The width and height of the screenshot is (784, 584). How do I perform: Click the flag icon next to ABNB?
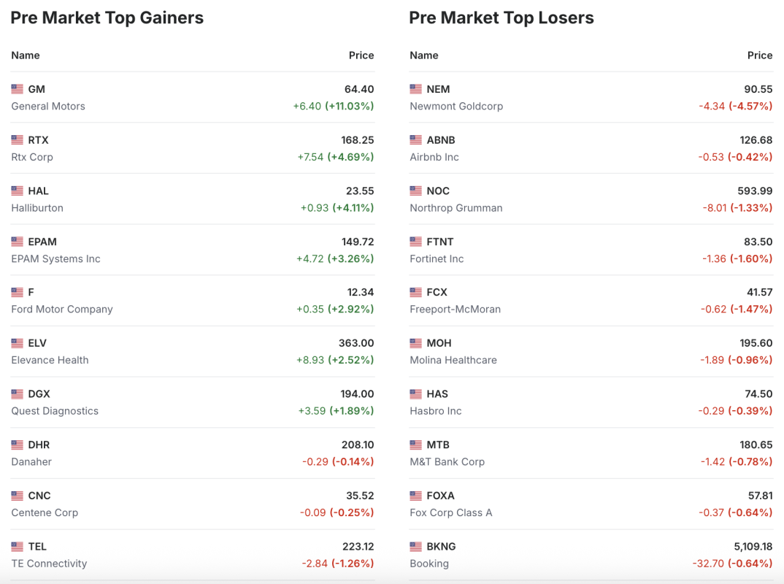(x=416, y=140)
